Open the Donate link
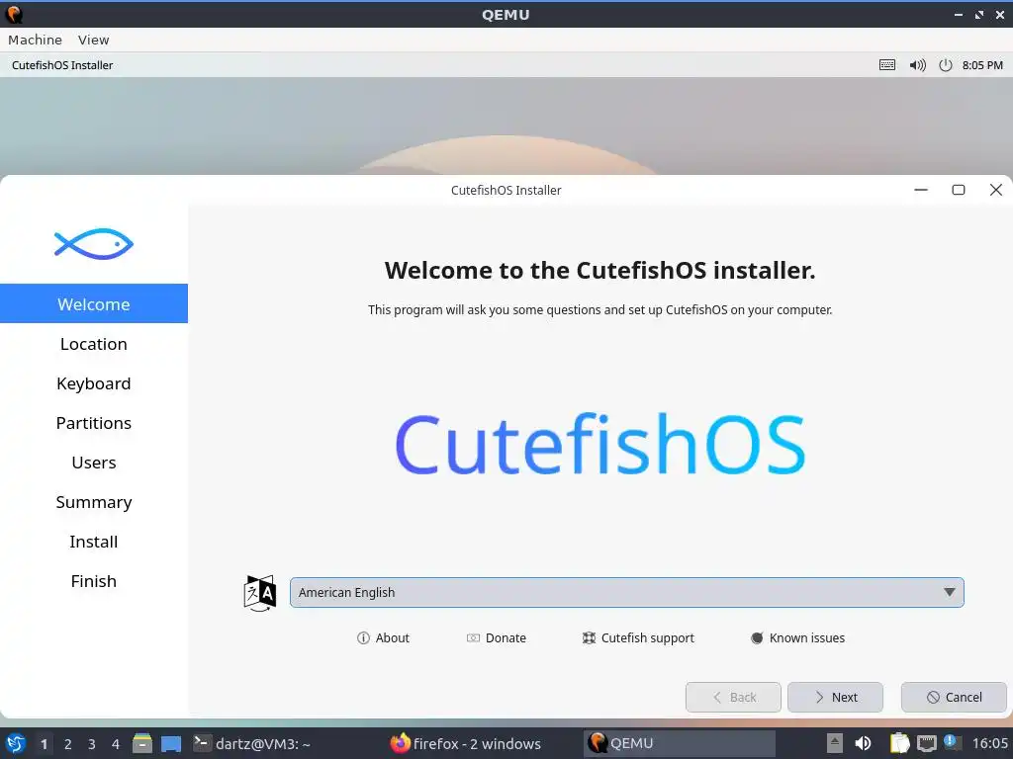This screenshot has width=1013, height=759. pyautogui.click(x=497, y=637)
